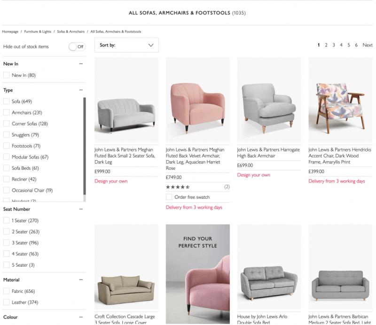Viewport: 376px width, 325px height.
Task: Open Croft Collection Cascade Large title link
Action: pyautogui.click(x=125, y=319)
